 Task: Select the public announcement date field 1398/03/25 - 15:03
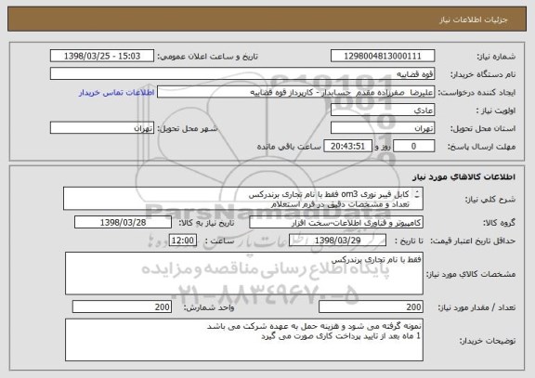(x=102, y=56)
